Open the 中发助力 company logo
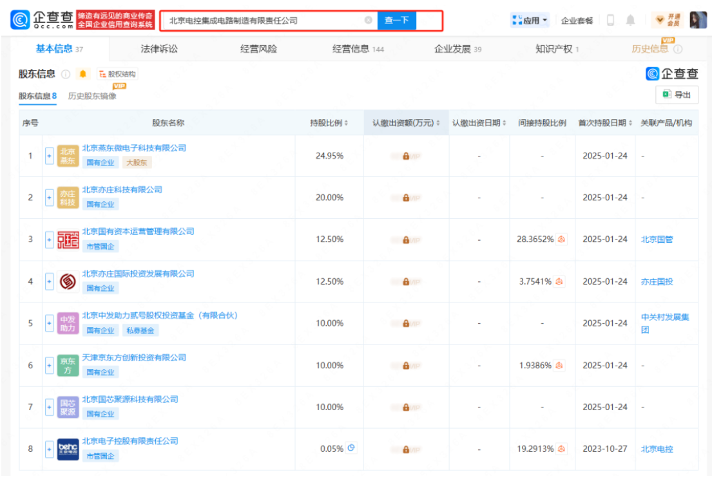712x479 pixels. (x=68, y=323)
